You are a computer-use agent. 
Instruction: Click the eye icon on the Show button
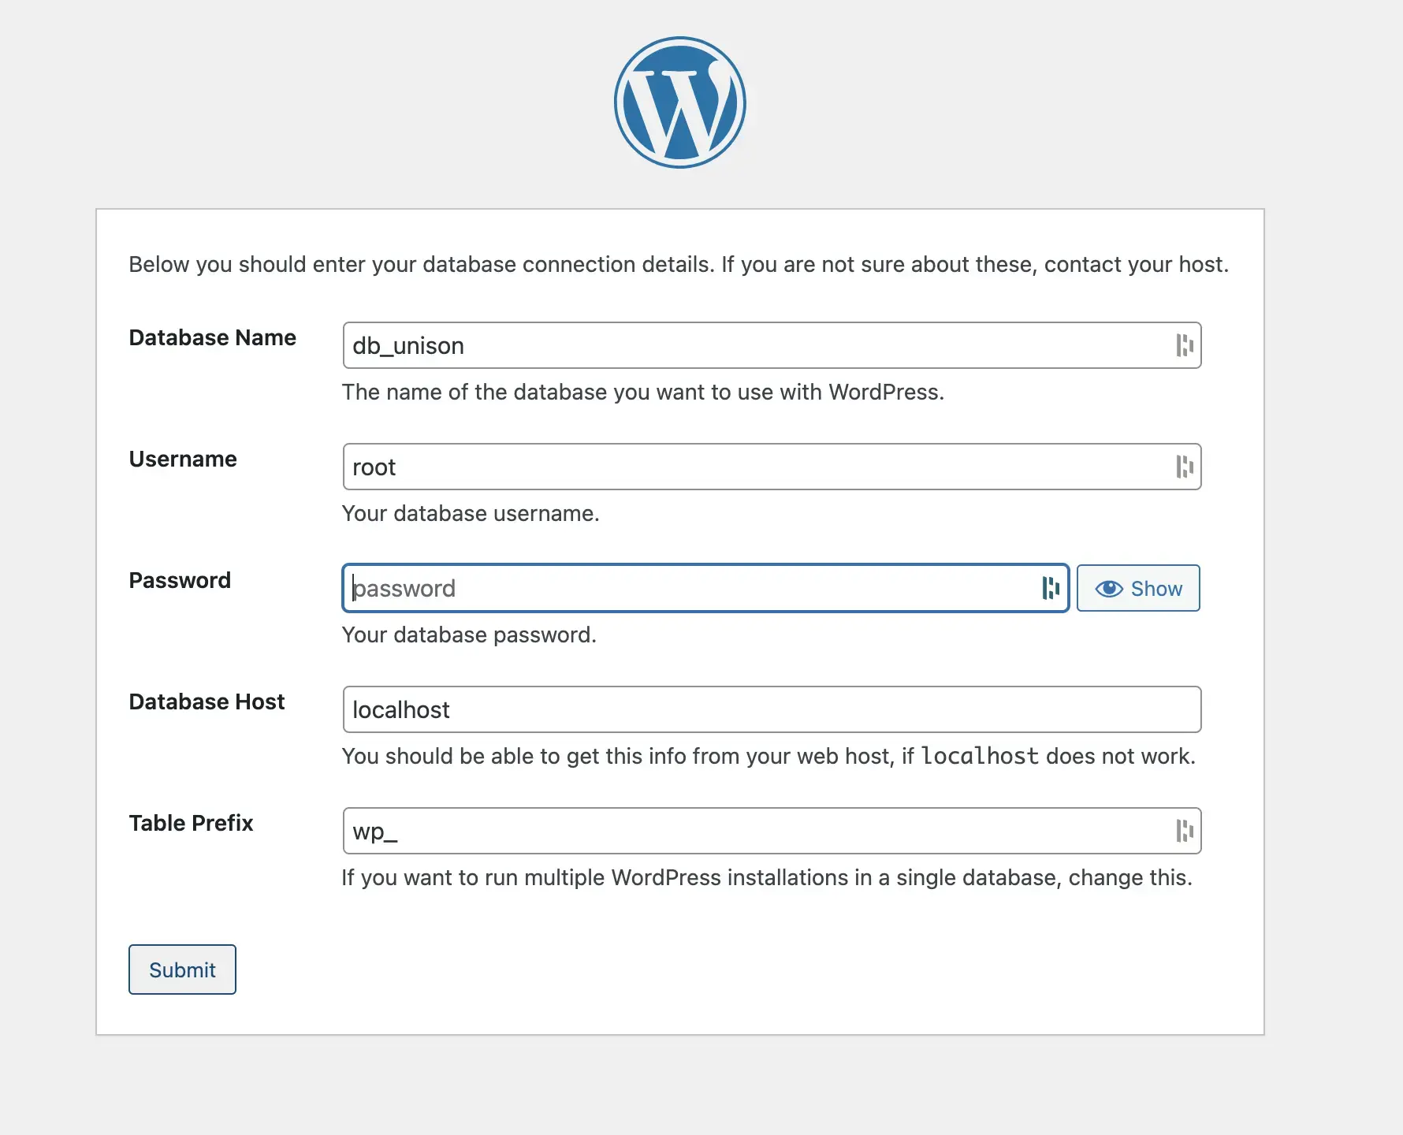point(1109,588)
